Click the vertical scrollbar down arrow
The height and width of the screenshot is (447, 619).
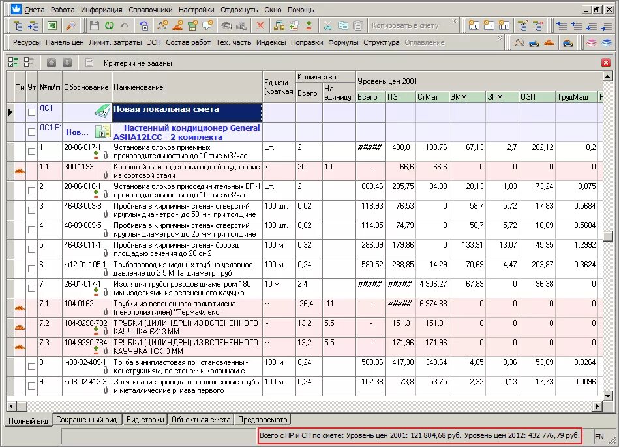pyautogui.click(x=608, y=396)
